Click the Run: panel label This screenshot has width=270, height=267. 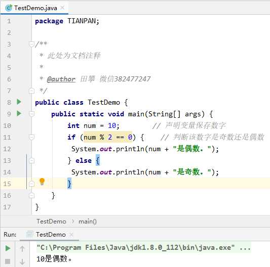pyautogui.click(x=10, y=235)
